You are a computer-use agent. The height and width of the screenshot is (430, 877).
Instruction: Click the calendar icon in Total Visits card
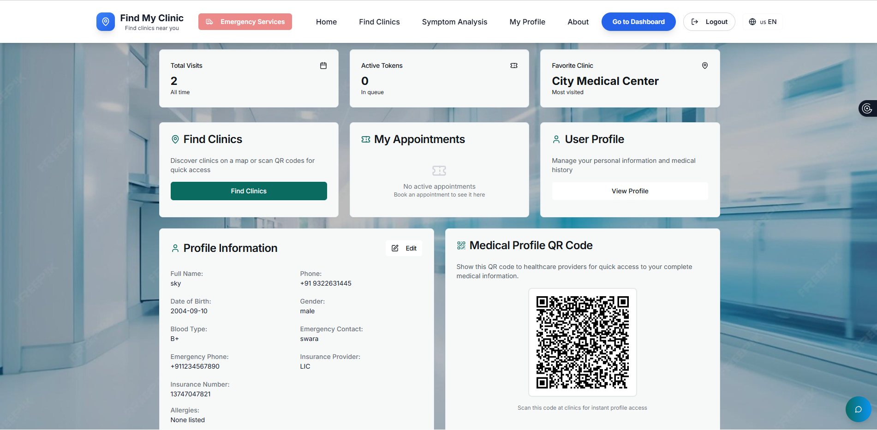pos(323,66)
